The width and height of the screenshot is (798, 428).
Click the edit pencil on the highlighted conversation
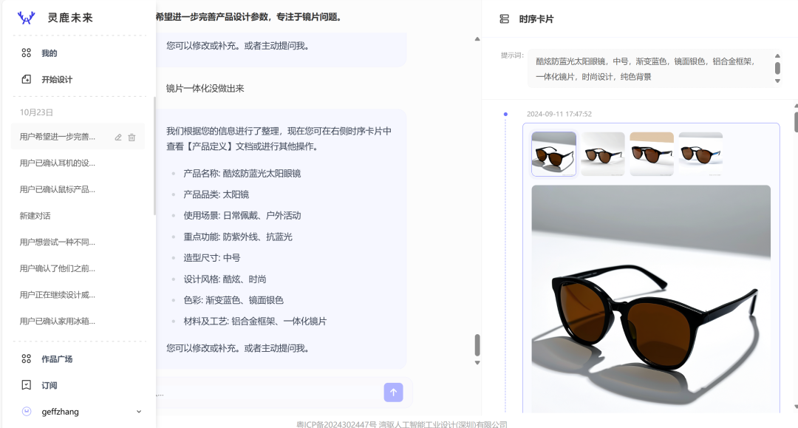pyautogui.click(x=117, y=136)
